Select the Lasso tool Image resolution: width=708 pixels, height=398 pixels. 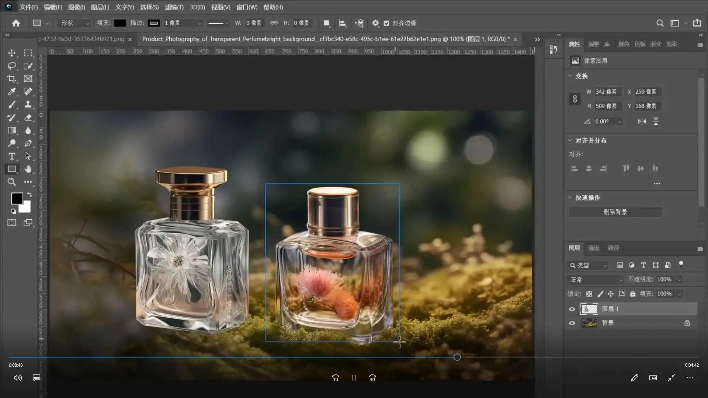click(12, 66)
